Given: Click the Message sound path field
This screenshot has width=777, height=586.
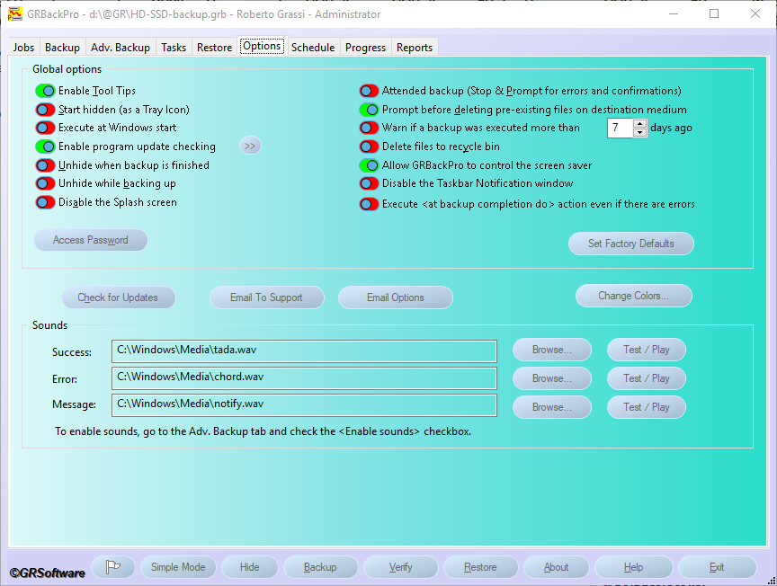Looking at the screenshot, I should [x=304, y=405].
